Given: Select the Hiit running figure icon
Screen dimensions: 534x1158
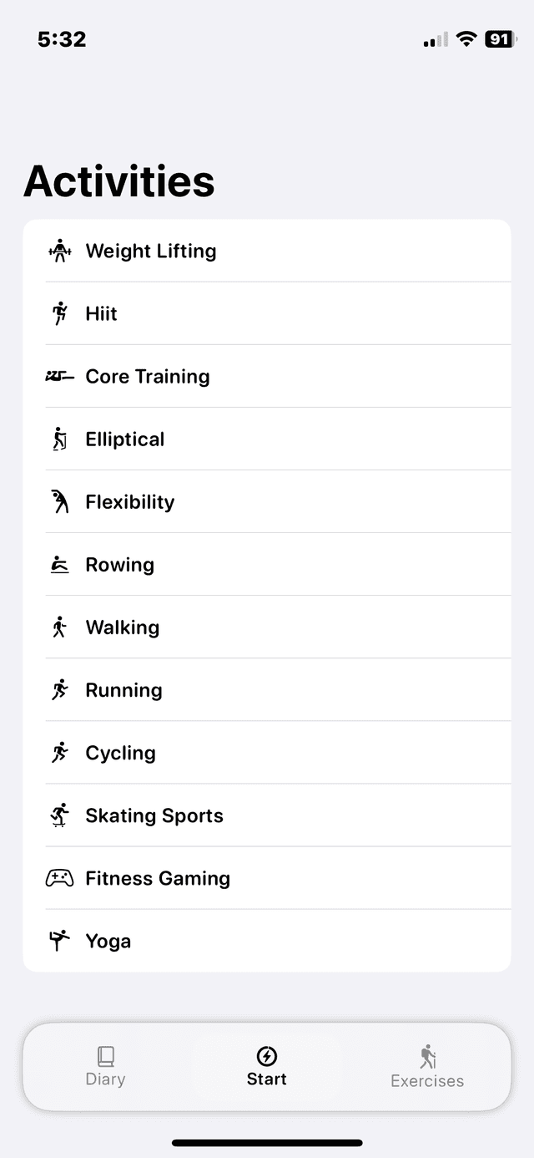Looking at the screenshot, I should coord(59,313).
